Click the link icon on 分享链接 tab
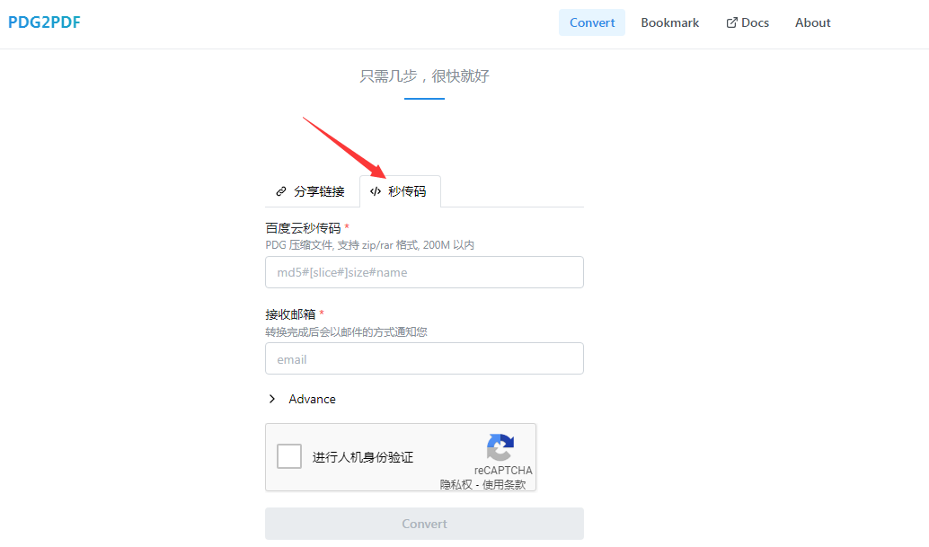The height and width of the screenshot is (547, 929). [x=281, y=191]
